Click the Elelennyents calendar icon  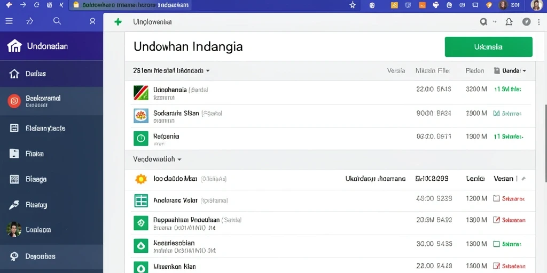click(x=14, y=128)
